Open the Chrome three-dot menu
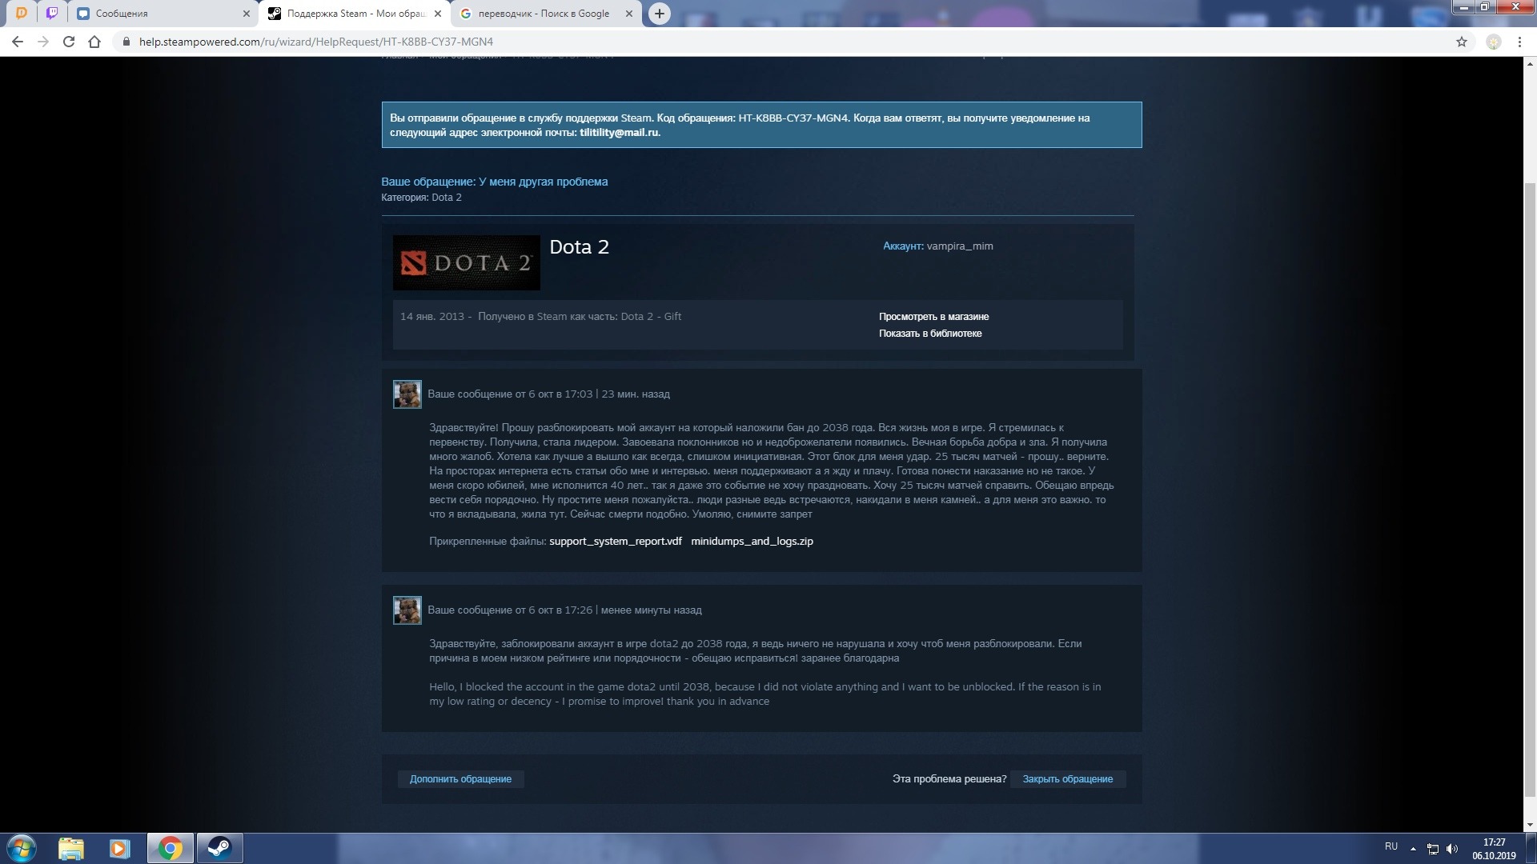Viewport: 1537px width, 864px height. pos(1519,42)
